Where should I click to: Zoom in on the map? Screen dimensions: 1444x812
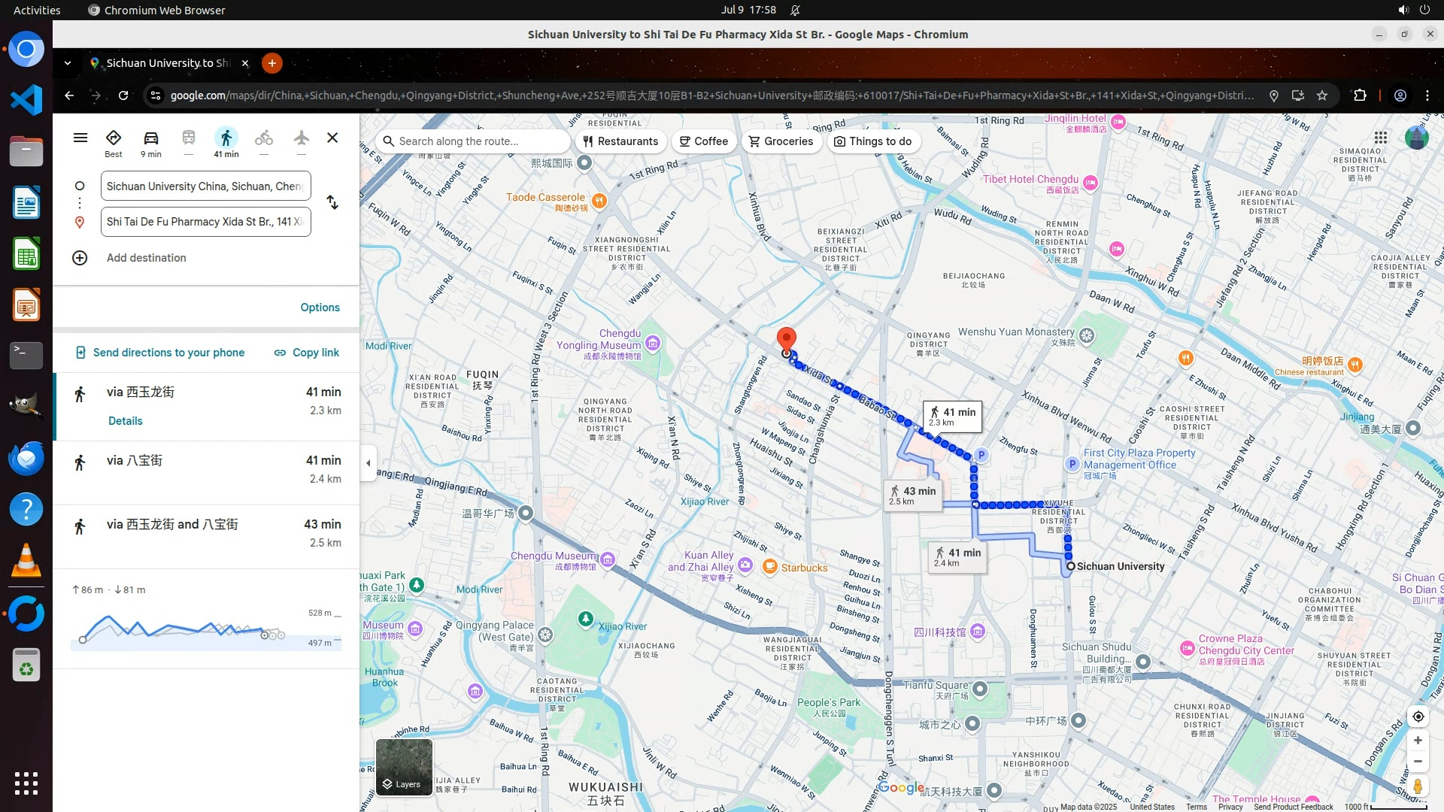1418,741
